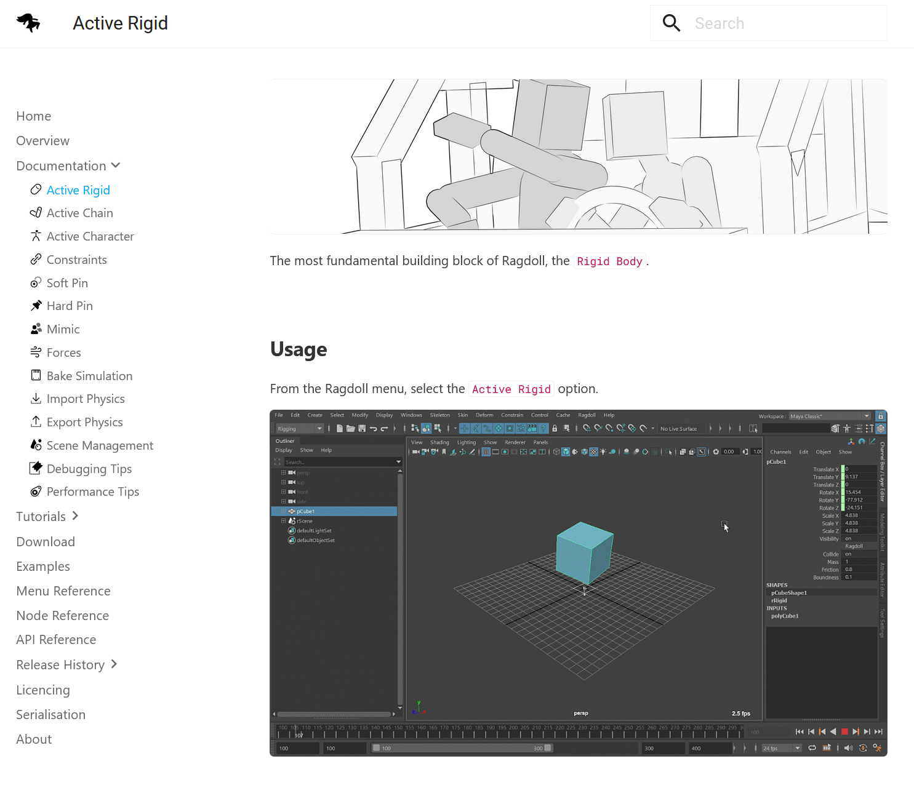
Task: Go to the Download page
Action: (46, 542)
